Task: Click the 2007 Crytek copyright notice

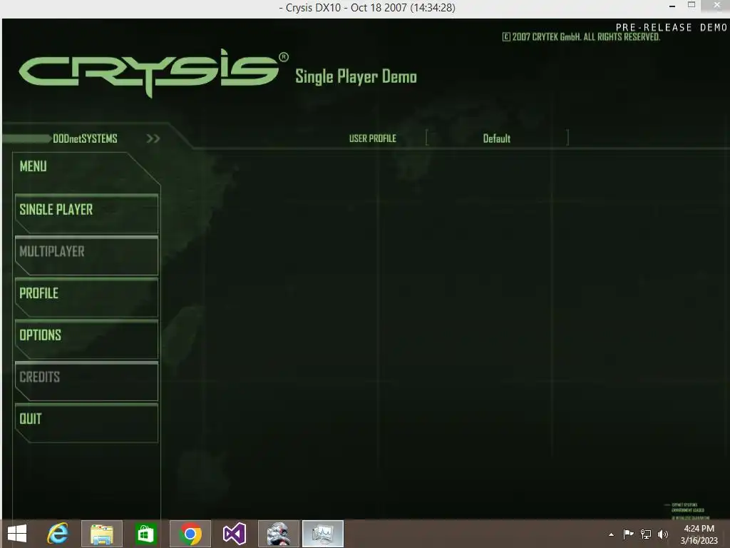Action: [581, 37]
